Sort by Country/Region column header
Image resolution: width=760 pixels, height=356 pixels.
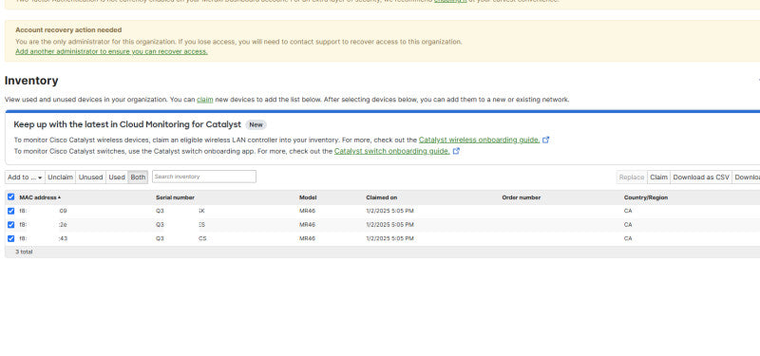coord(646,197)
